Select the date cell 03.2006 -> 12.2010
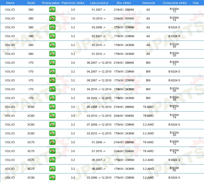The width and height of the screenshot is (204, 182). pyautogui.click(x=99, y=178)
